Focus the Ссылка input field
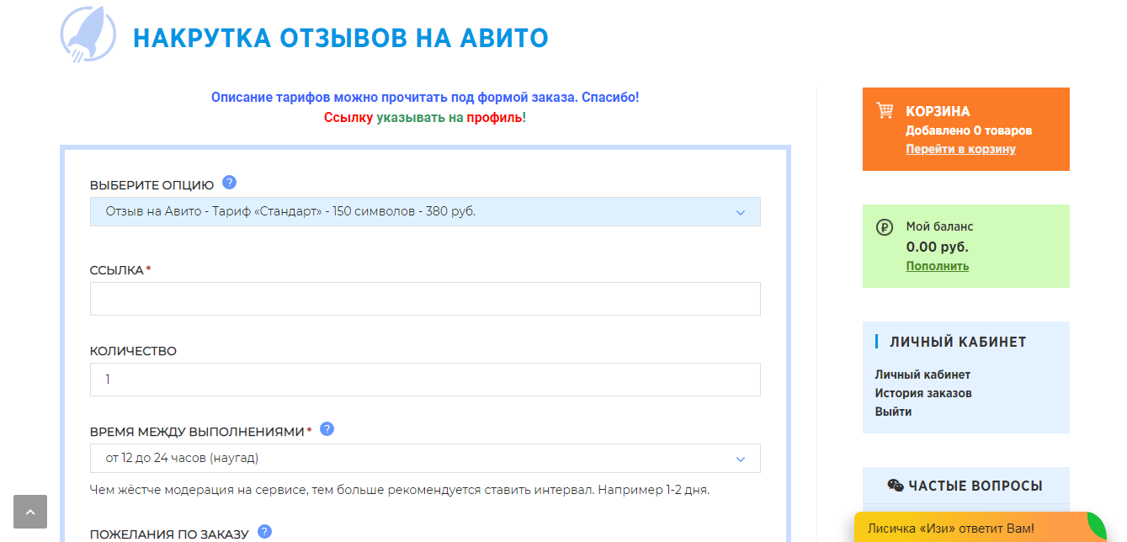The image size is (1127, 542). (425, 299)
